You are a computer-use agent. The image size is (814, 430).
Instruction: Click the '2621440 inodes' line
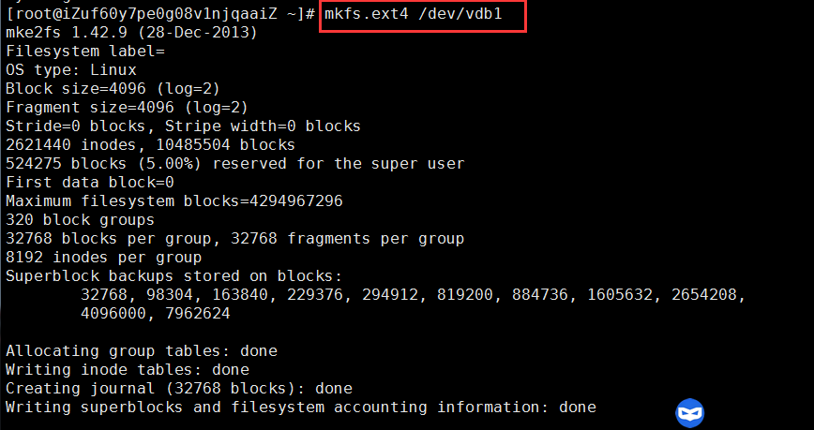150,145
